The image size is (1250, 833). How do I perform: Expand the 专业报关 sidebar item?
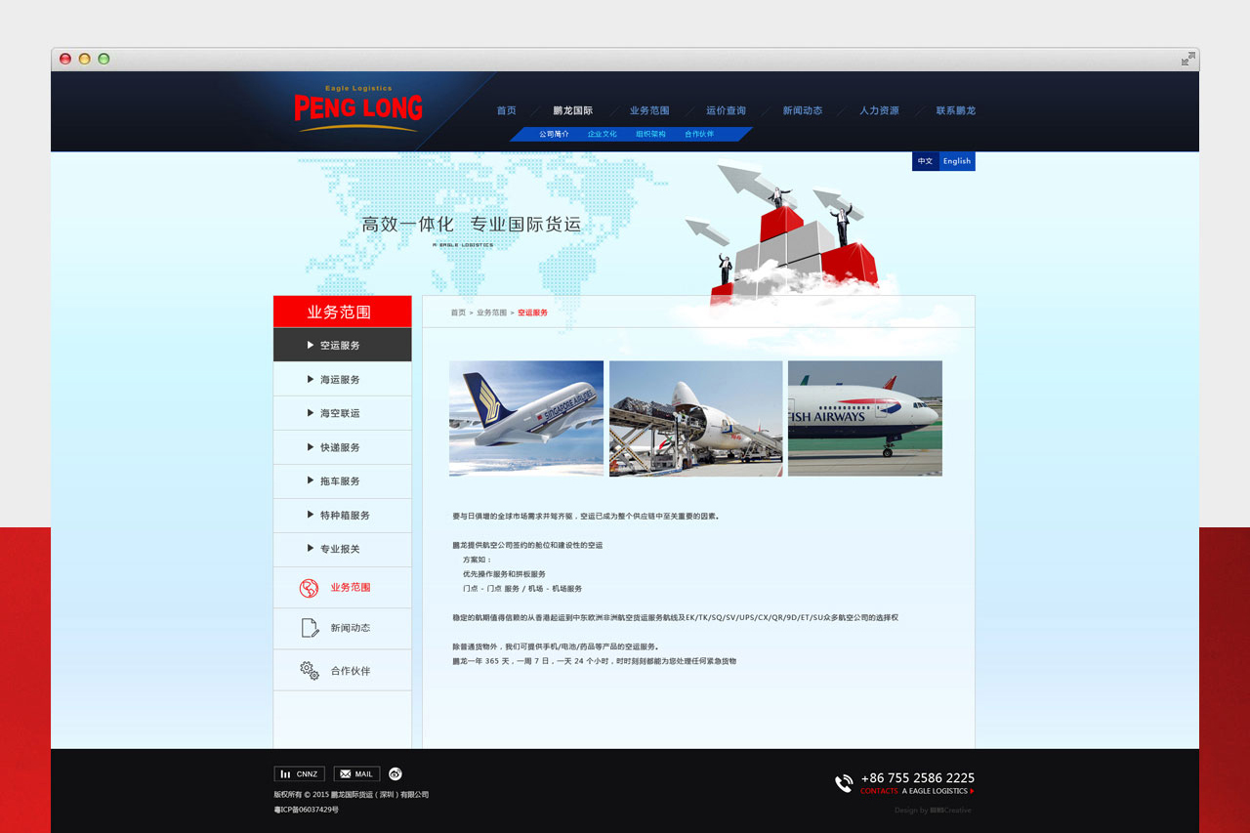coord(340,550)
